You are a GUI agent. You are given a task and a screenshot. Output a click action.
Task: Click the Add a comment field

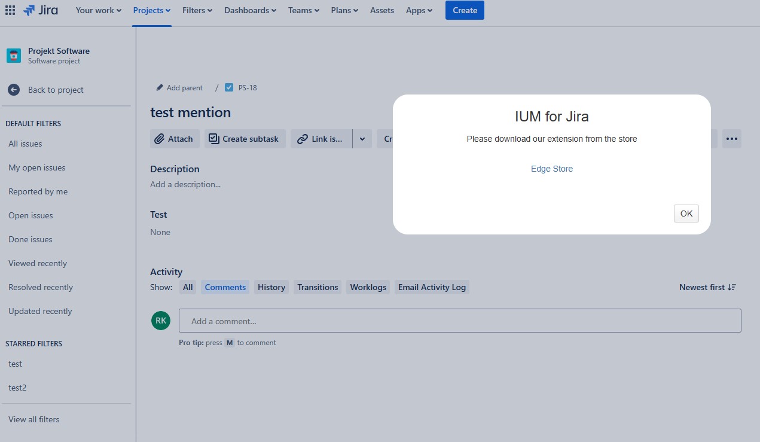coord(459,321)
